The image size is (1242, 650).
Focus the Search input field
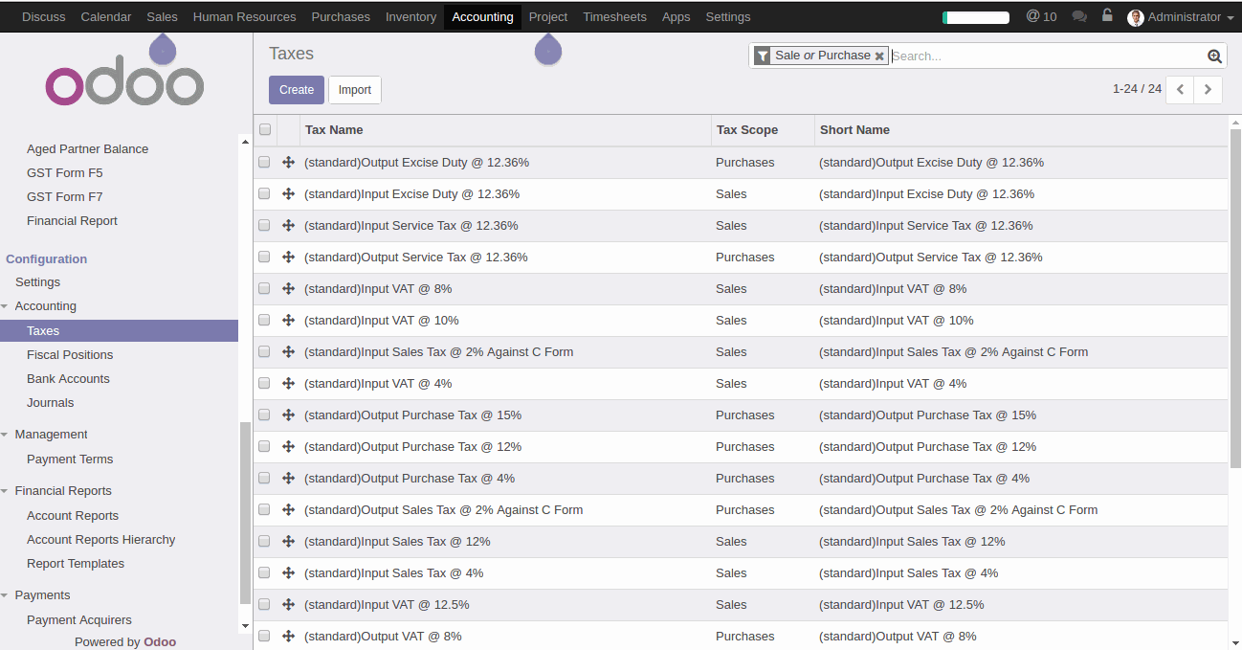(x=1048, y=56)
